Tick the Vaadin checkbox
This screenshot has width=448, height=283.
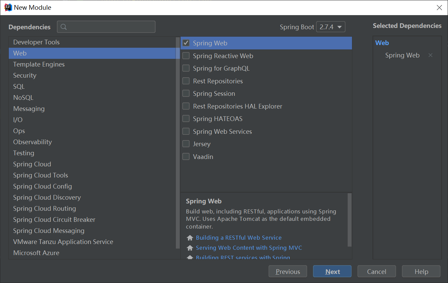click(x=186, y=157)
